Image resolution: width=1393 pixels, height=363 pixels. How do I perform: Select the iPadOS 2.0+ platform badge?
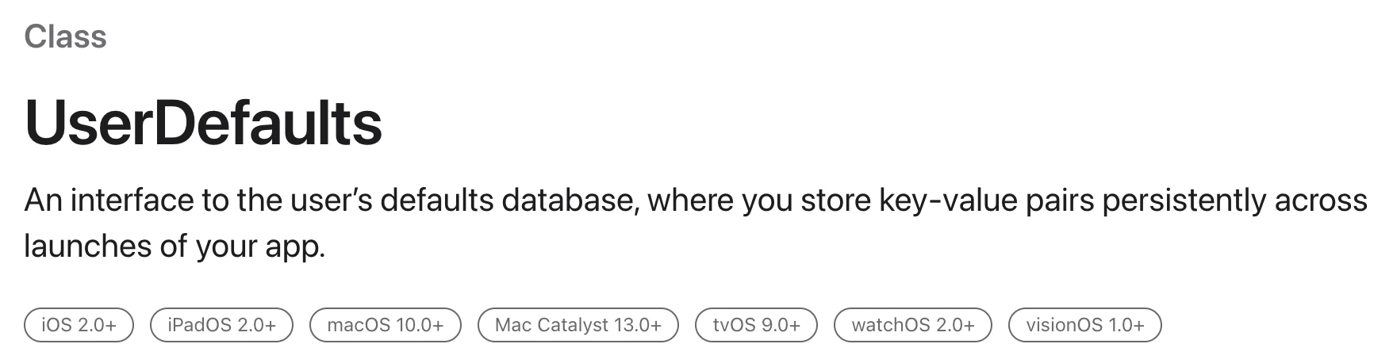(221, 325)
